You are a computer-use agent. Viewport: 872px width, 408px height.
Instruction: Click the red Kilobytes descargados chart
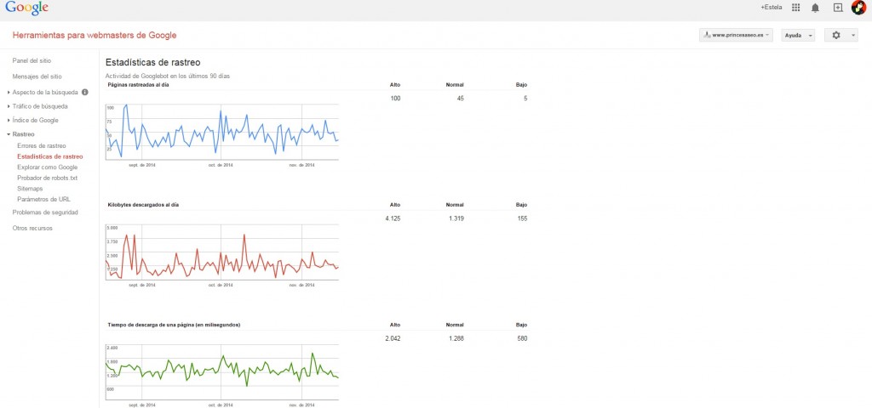[x=222, y=252]
